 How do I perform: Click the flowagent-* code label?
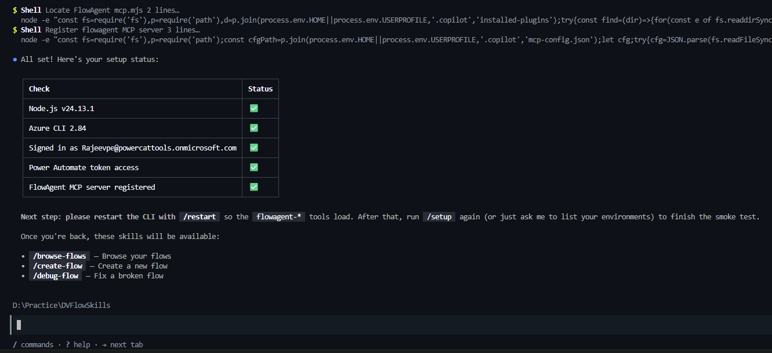[279, 216]
